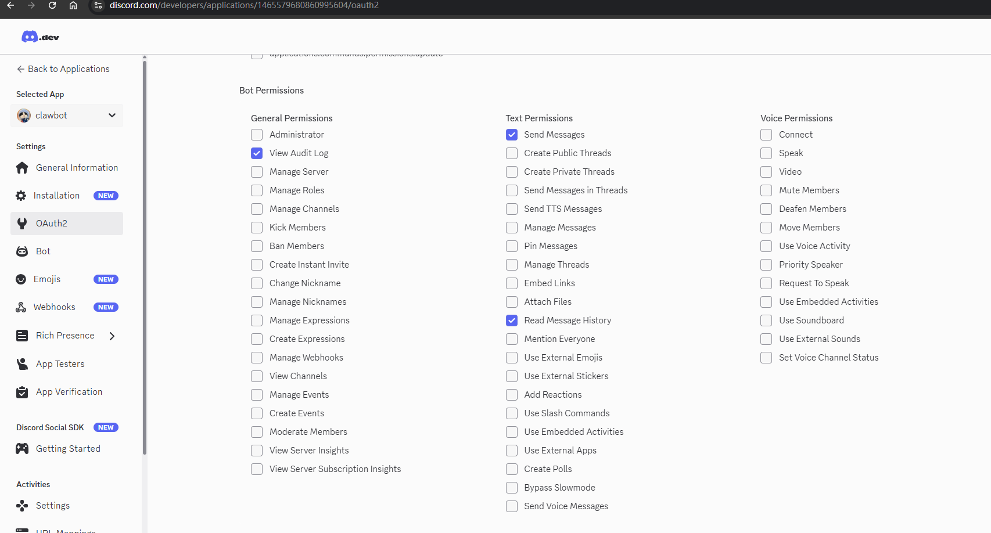The image size is (991, 533).
Task: Click the sidebar vertical scrollbar
Action: click(x=145, y=255)
